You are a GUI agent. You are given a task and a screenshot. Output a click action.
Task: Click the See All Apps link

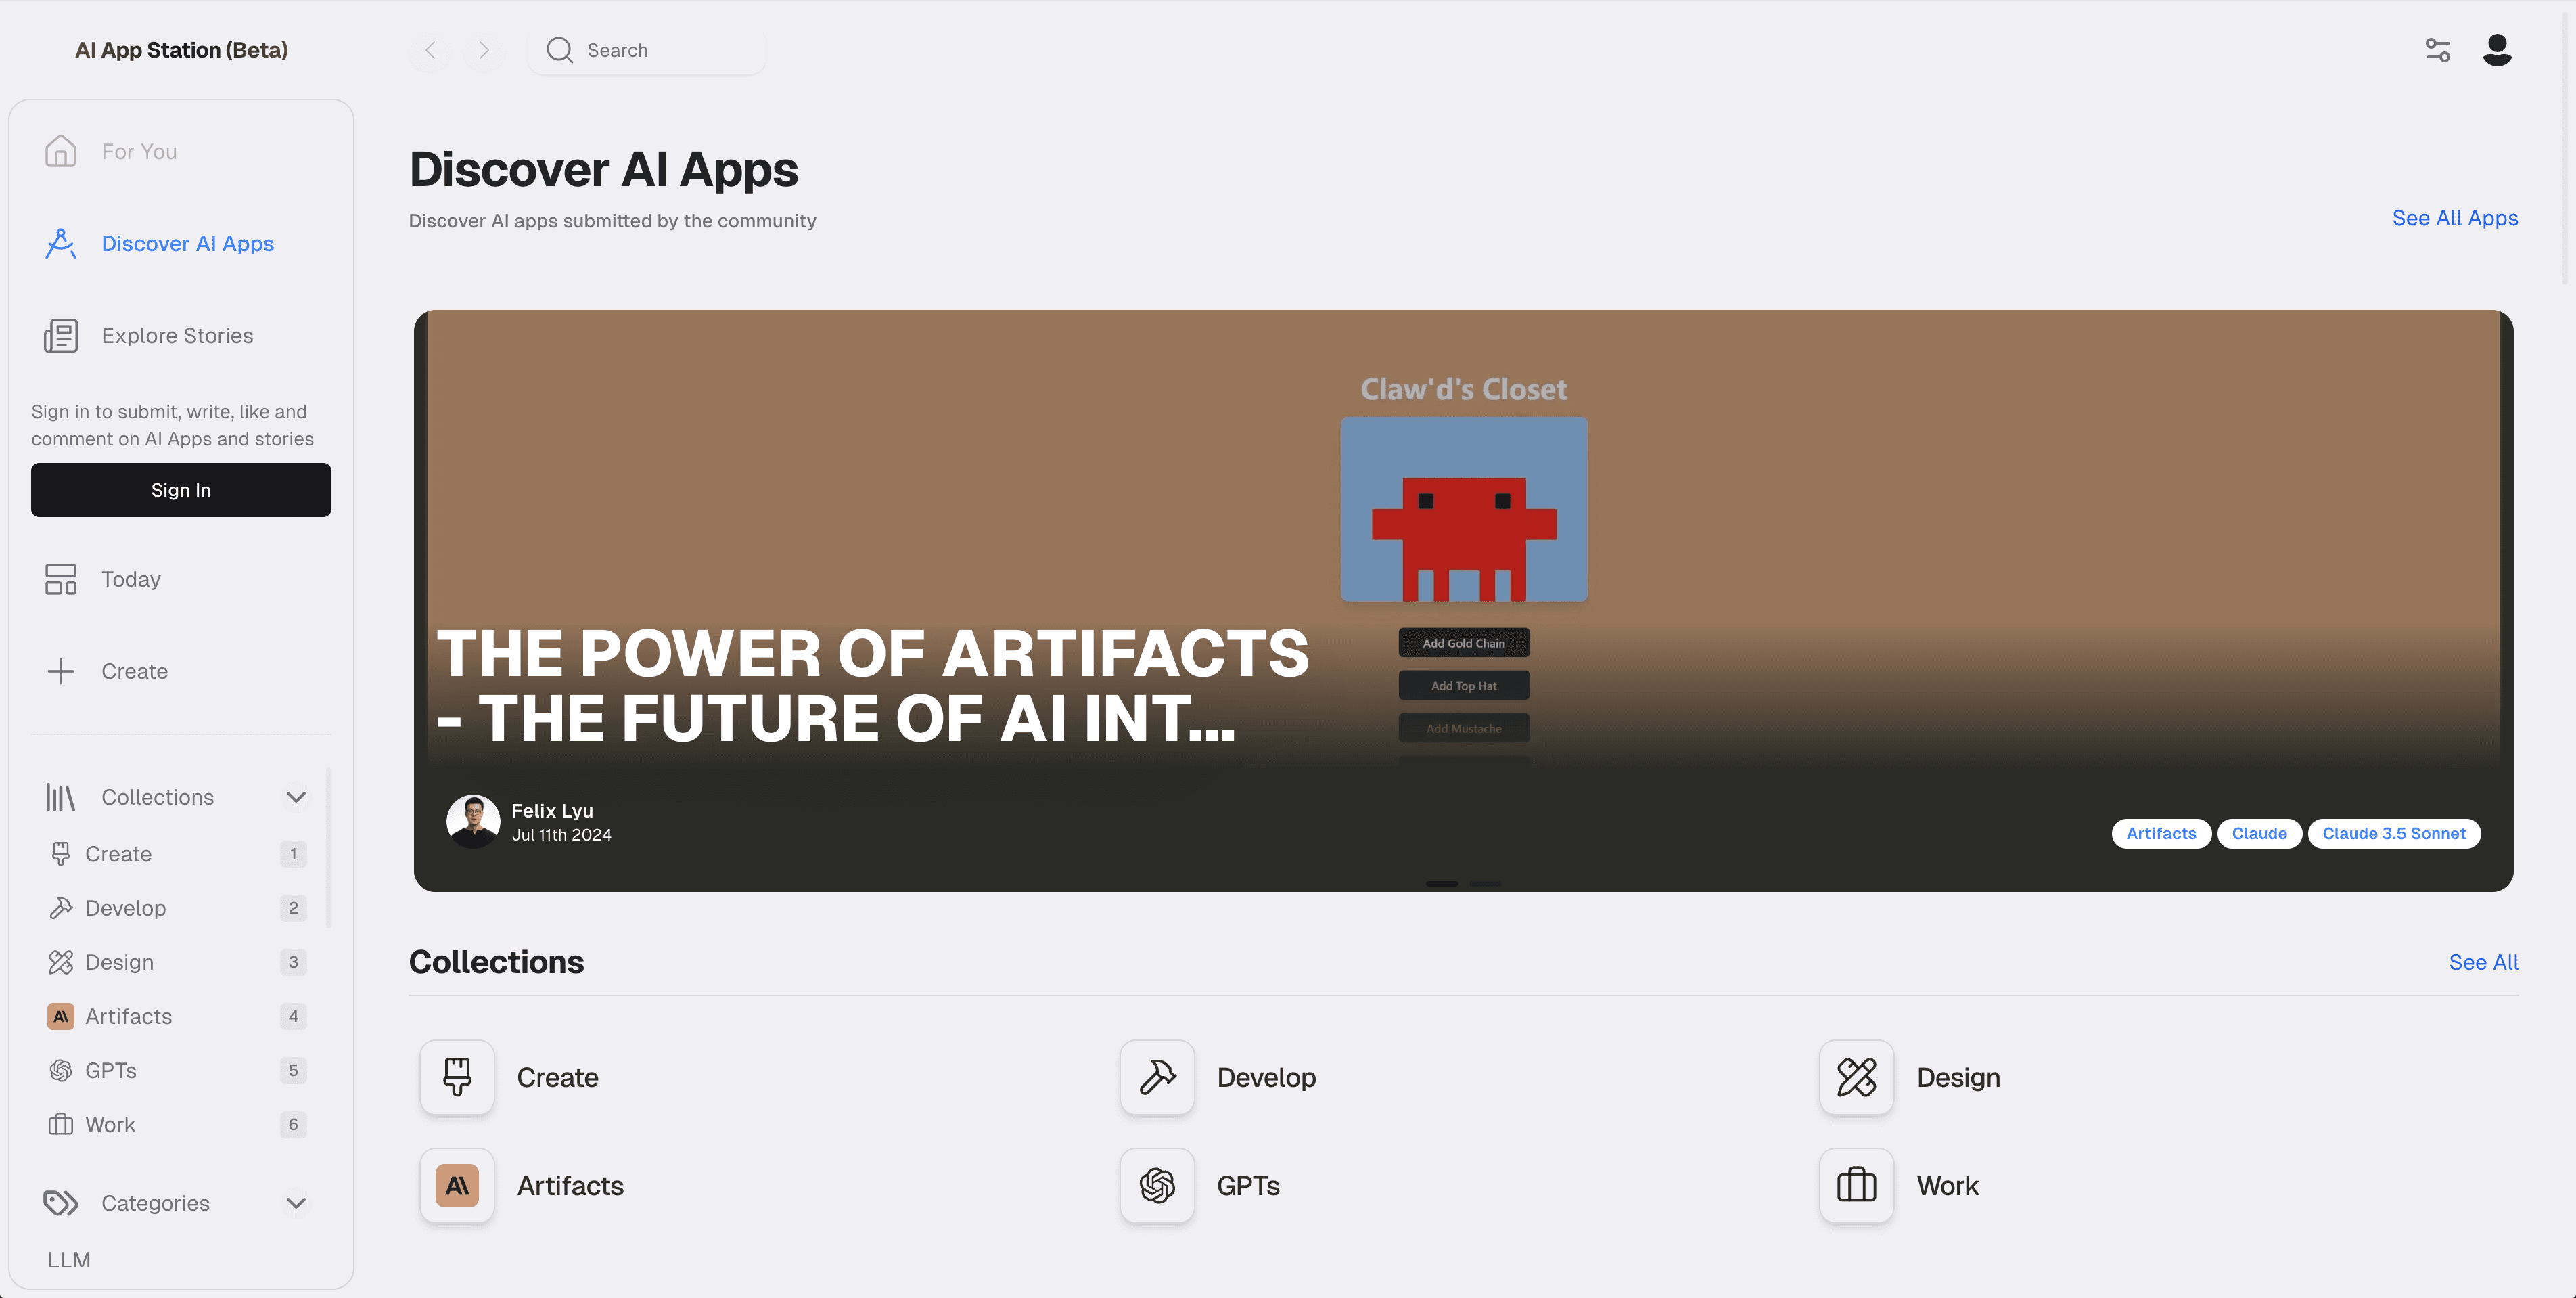(x=2454, y=217)
